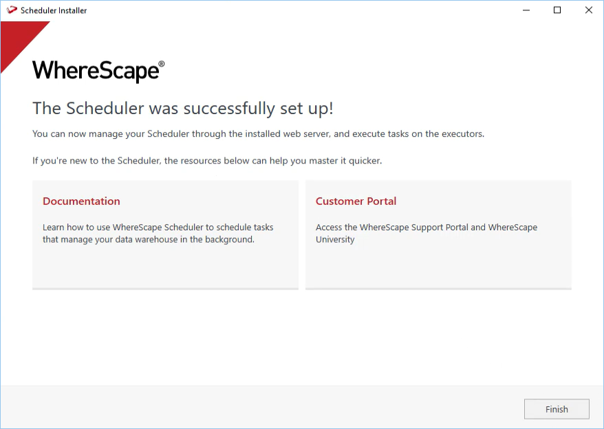
Task: Click the 'If you're new to the Scheduler' sentence
Action: [207, 161]
